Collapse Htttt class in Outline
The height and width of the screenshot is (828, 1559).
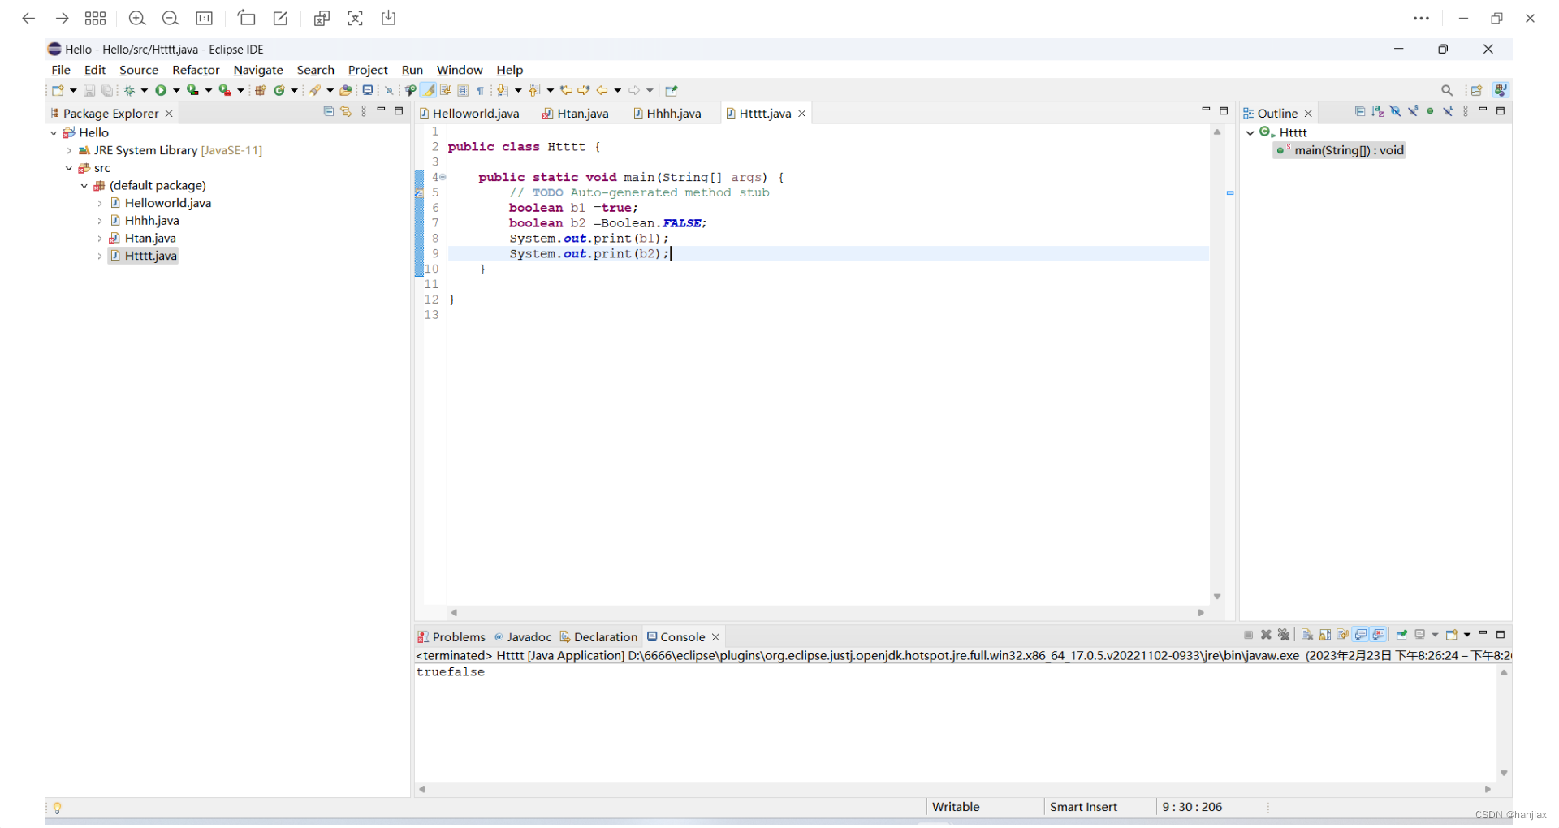coord(1250,133)
